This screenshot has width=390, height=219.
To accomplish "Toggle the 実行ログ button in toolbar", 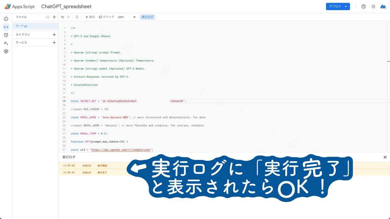I will tap(148, 17).
